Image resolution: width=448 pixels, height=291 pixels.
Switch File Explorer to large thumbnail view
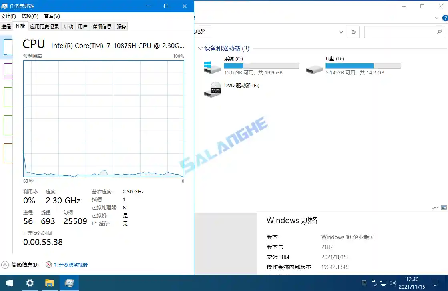coord(444,207)
